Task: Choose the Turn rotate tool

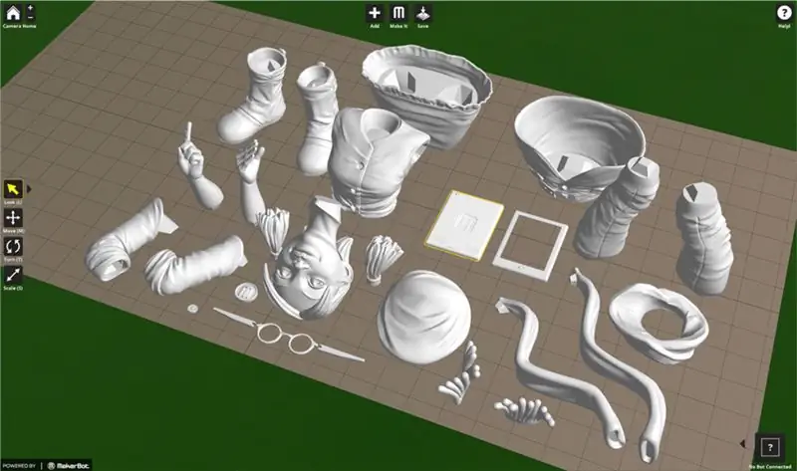Action: click(13, 246)
